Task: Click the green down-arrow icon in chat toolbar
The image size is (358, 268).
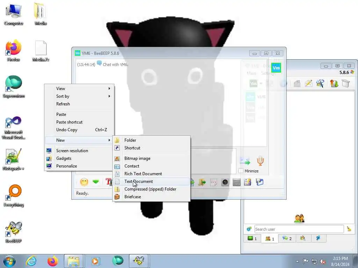Action: 96,182
